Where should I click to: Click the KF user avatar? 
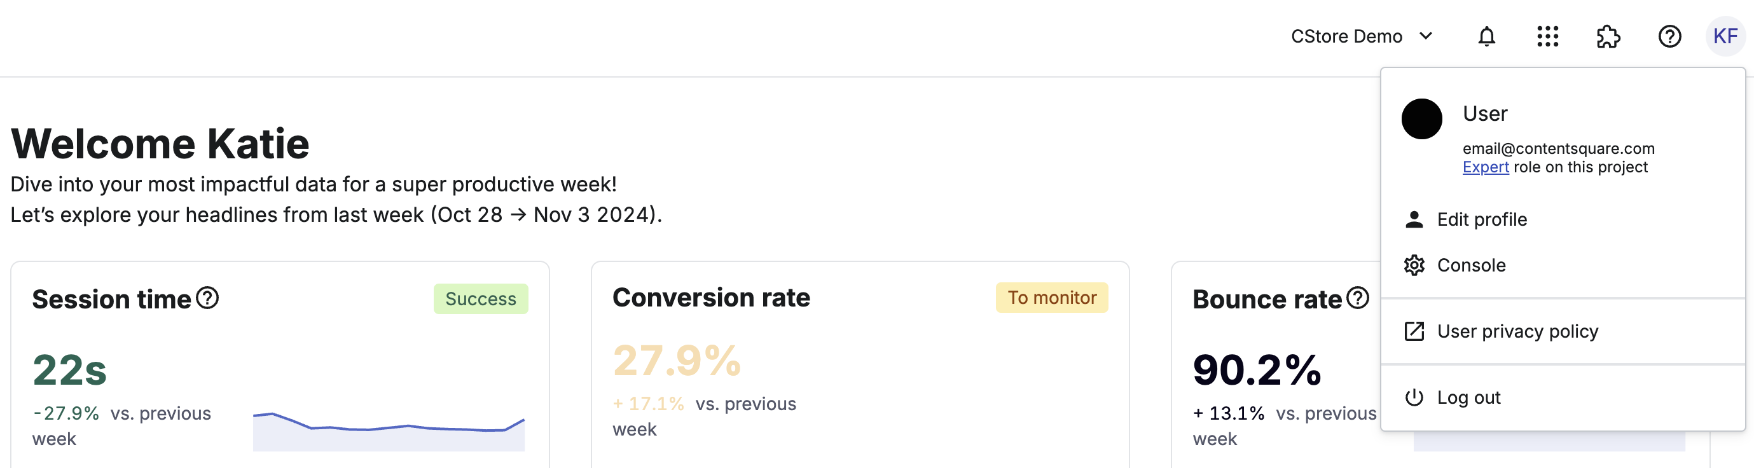point(1725,36)
